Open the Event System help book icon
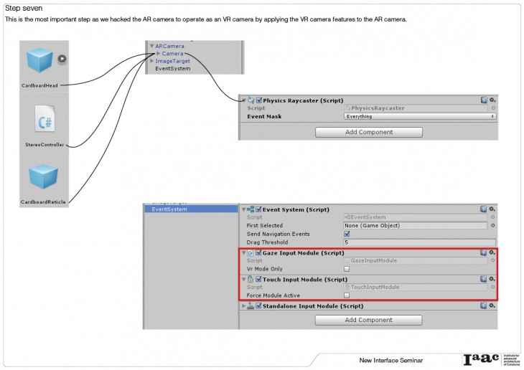Screen dimensions: 524x370 [x=484, y=209]
